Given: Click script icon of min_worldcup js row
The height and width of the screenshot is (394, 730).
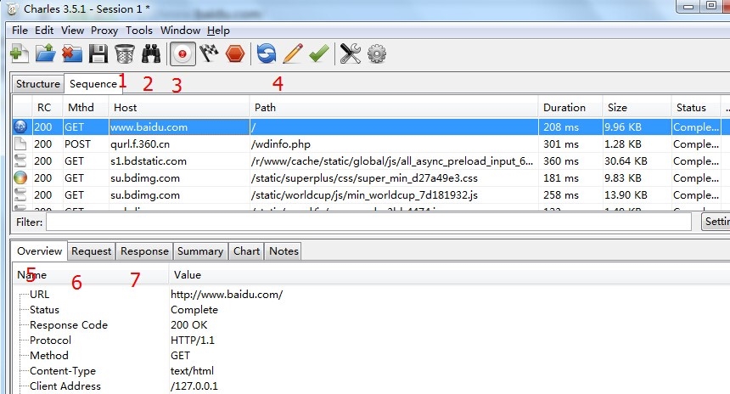Looking at the screenshot, I should (20, 194).
